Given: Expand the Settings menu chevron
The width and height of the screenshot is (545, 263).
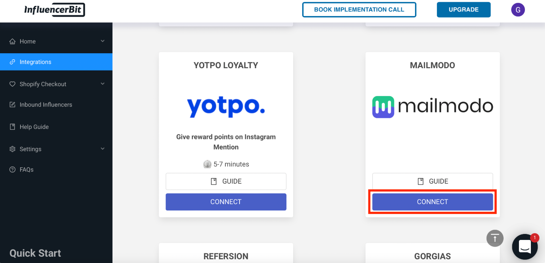Looking at the screenshot, I should (103, 149).
